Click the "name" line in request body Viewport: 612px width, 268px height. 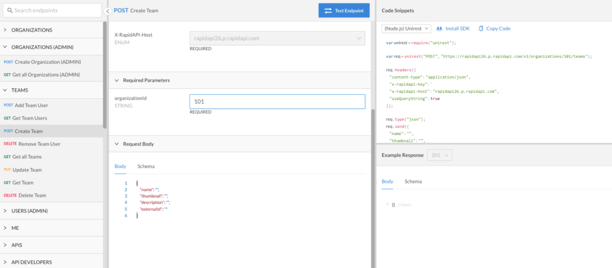150,189
